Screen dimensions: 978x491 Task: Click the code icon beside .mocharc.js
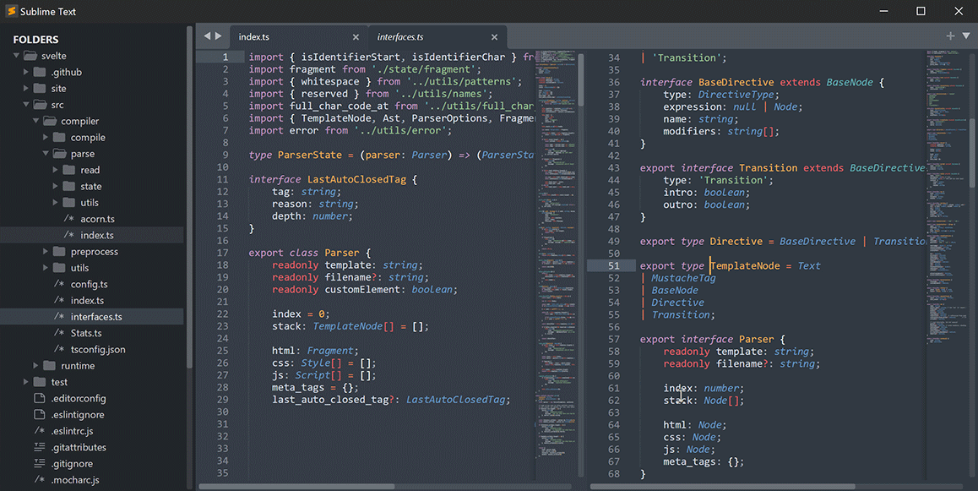coord(40,480)
